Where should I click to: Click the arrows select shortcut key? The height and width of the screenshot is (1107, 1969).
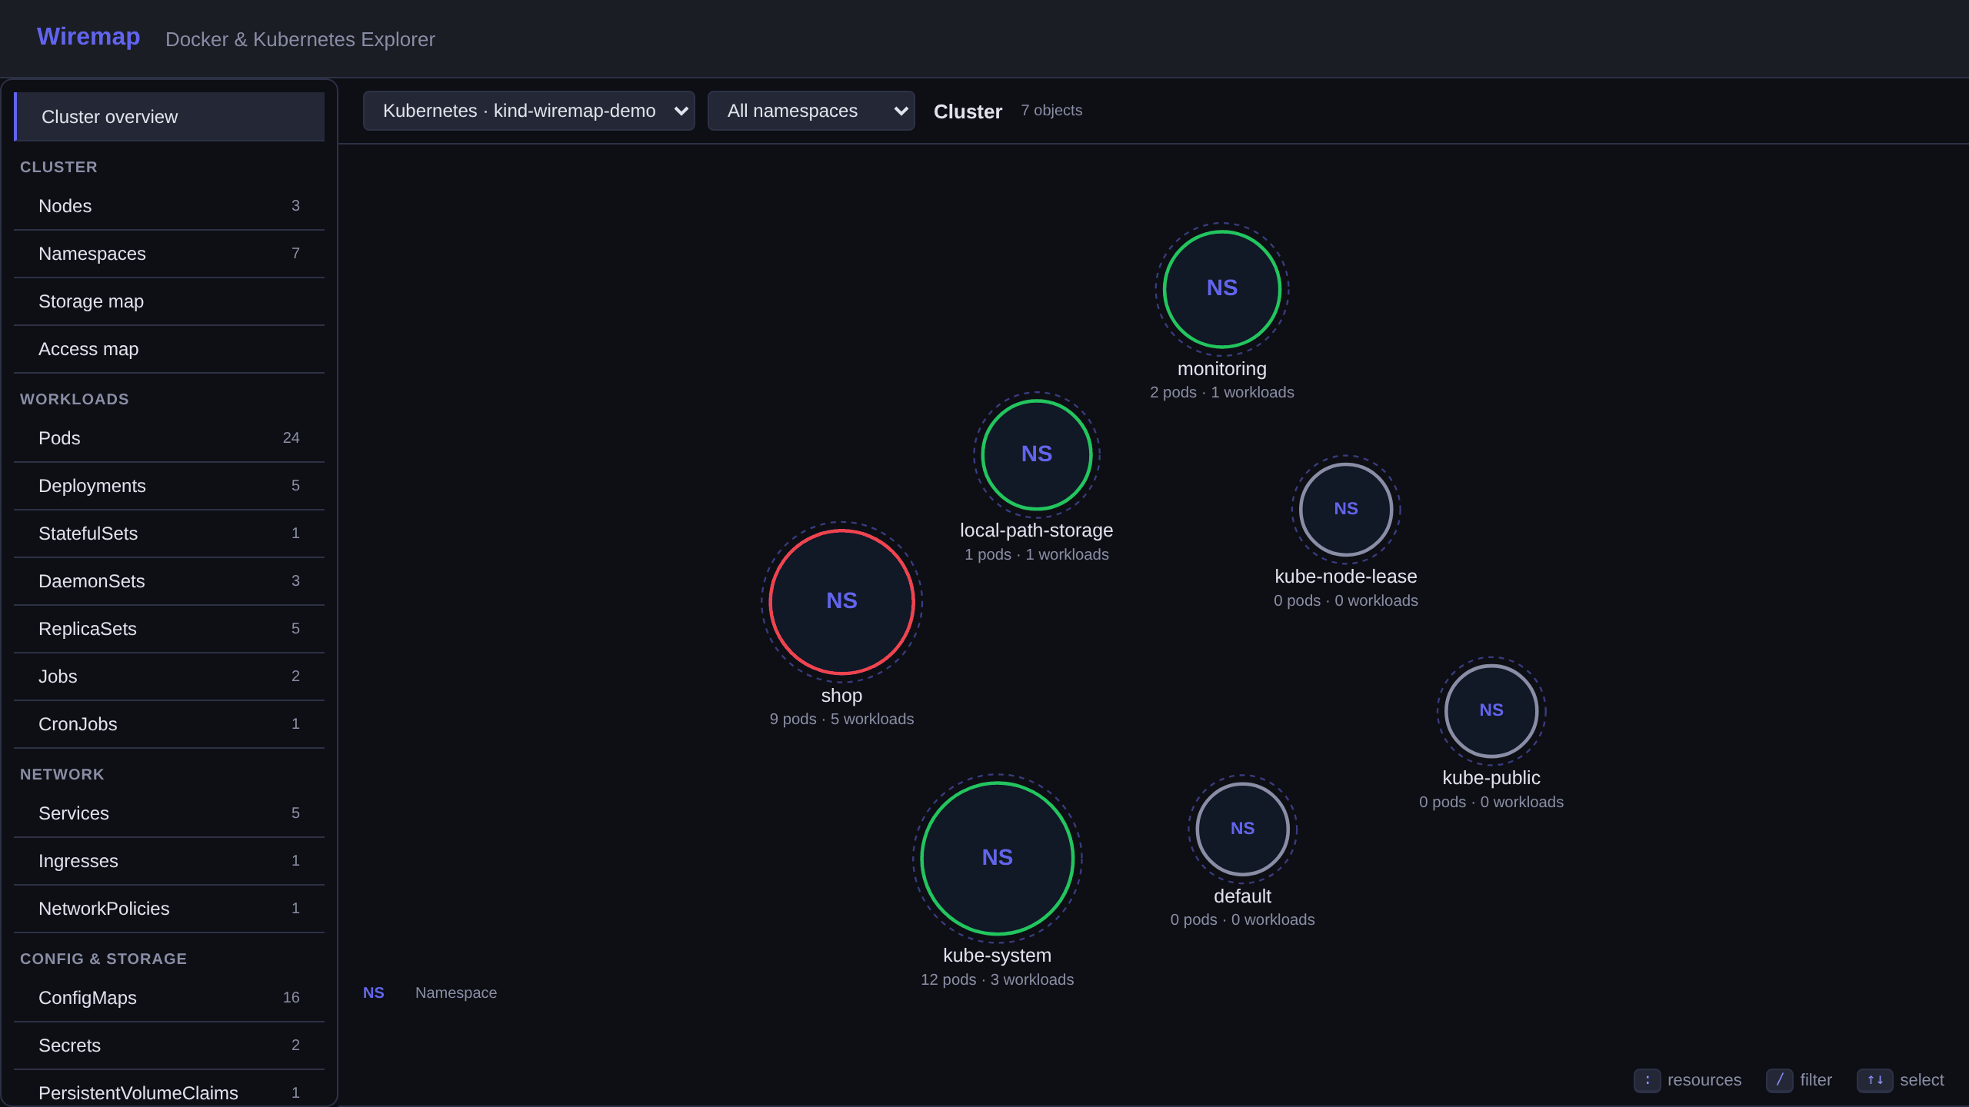[x=1874, y=1080]
